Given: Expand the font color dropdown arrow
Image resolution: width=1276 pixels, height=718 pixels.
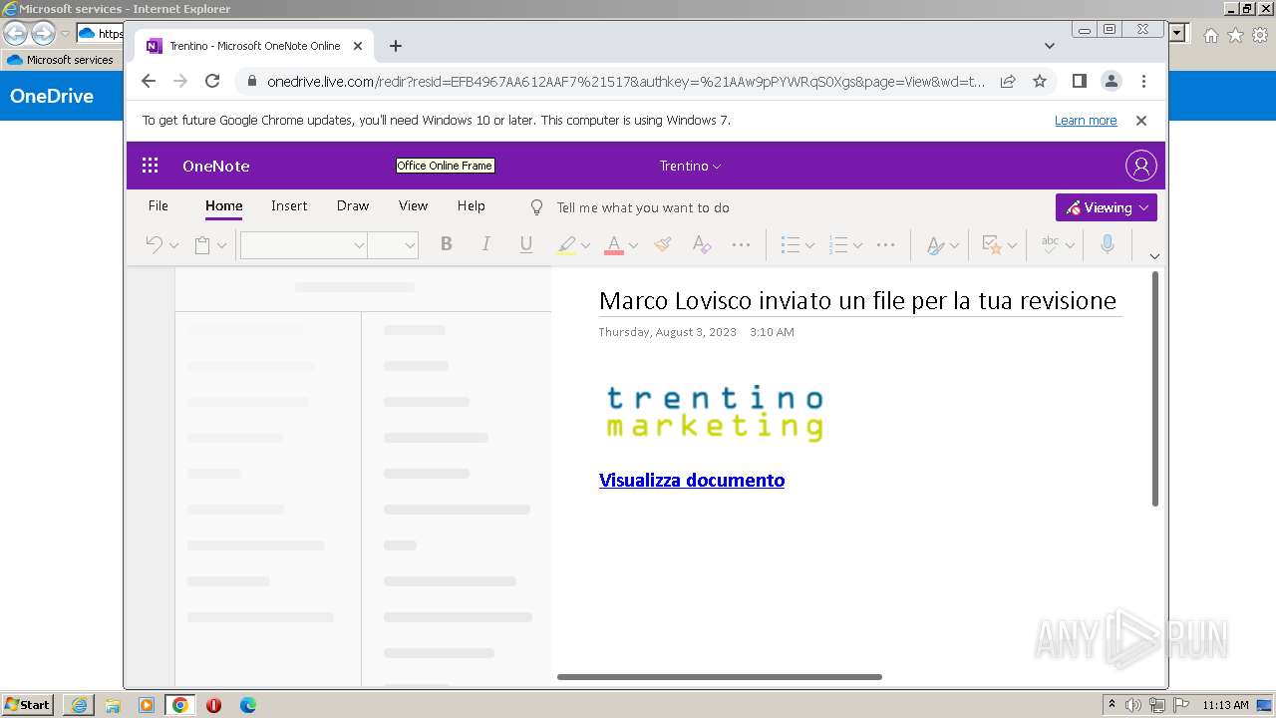Looking at the screenshot, I should tap(633, 245).
